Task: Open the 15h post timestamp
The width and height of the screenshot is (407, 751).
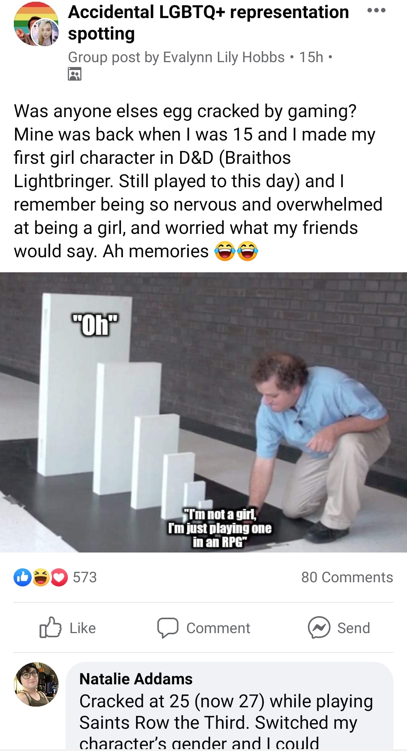Action: point(311,57)
